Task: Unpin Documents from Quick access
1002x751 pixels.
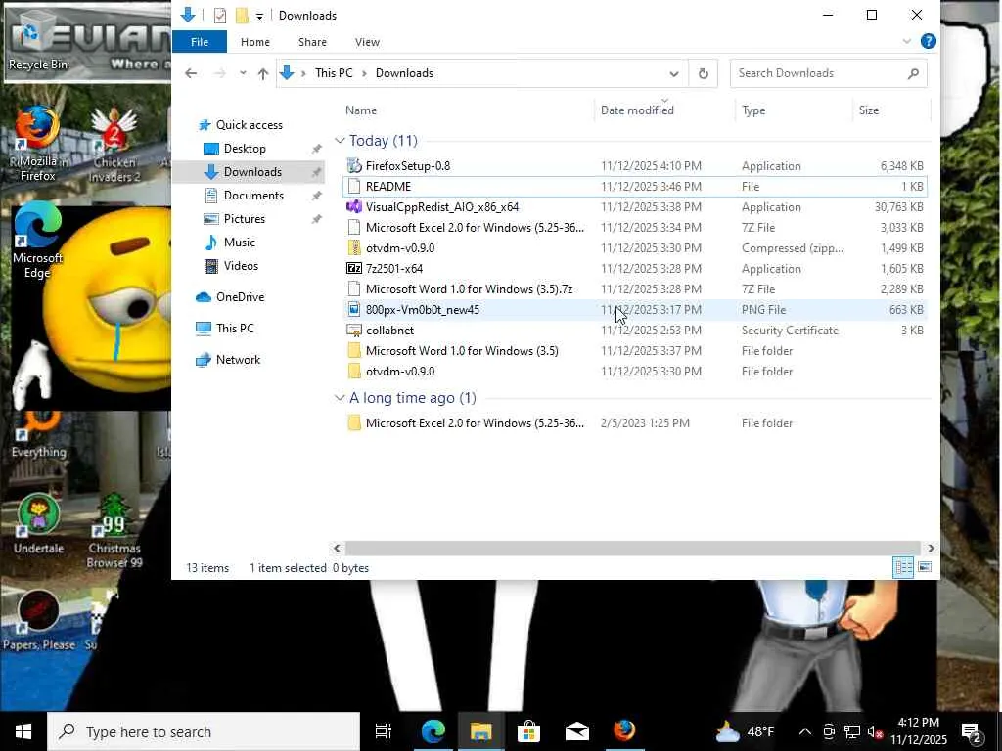Action: 316,196
